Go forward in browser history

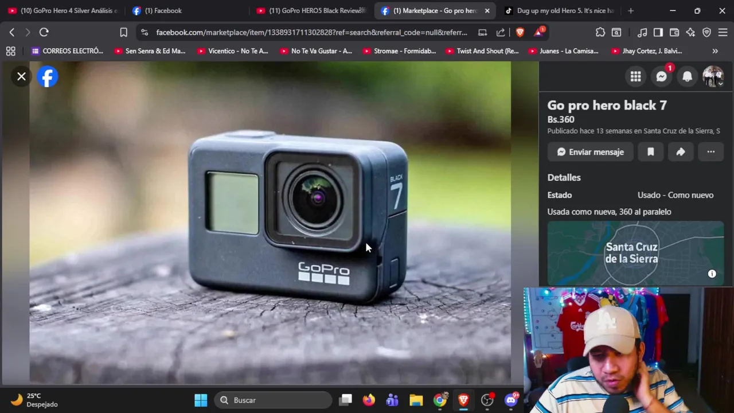click(x=28, y=32)
